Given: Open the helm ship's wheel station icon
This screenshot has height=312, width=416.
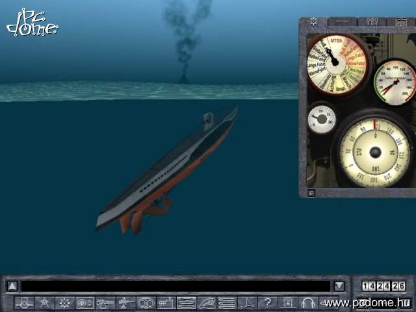Looking at the screenshot, I should [64, 302].
